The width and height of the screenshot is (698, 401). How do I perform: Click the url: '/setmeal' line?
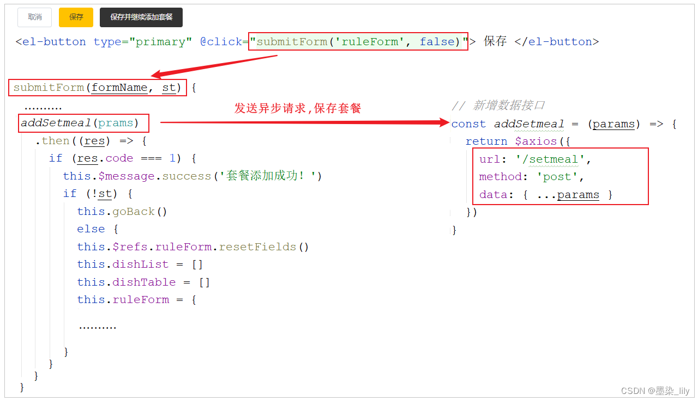point(535,159)
